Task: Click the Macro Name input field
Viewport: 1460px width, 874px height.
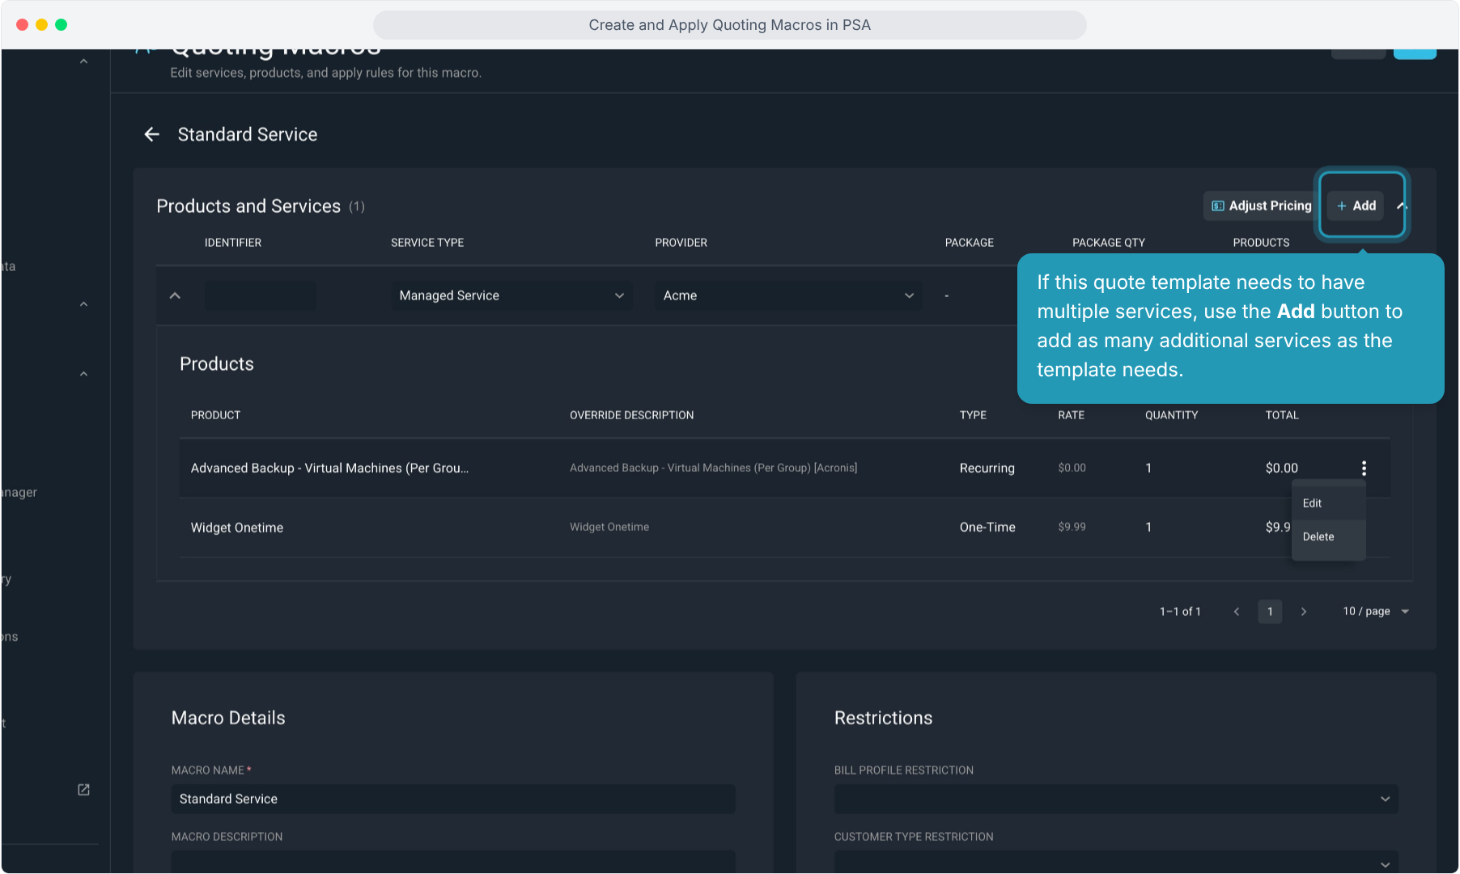Action: (453, 799)
